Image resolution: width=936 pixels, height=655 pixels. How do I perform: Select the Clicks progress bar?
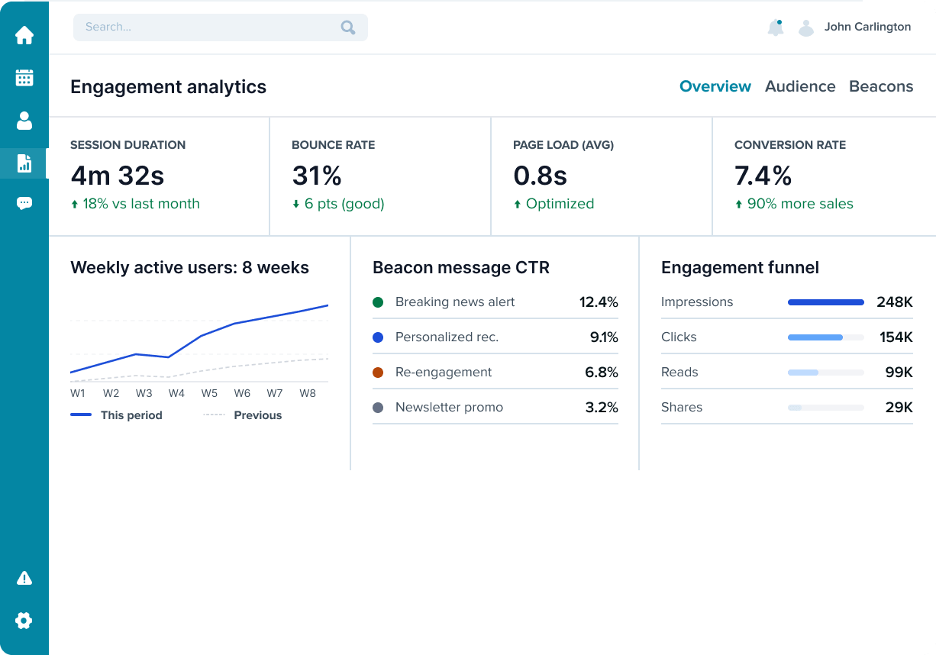pyautogui.click(x=826, y=337)
